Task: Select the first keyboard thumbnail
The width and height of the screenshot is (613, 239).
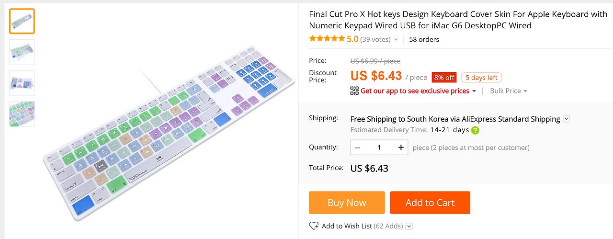Action: pyautogui.click(x=22, y=22)
